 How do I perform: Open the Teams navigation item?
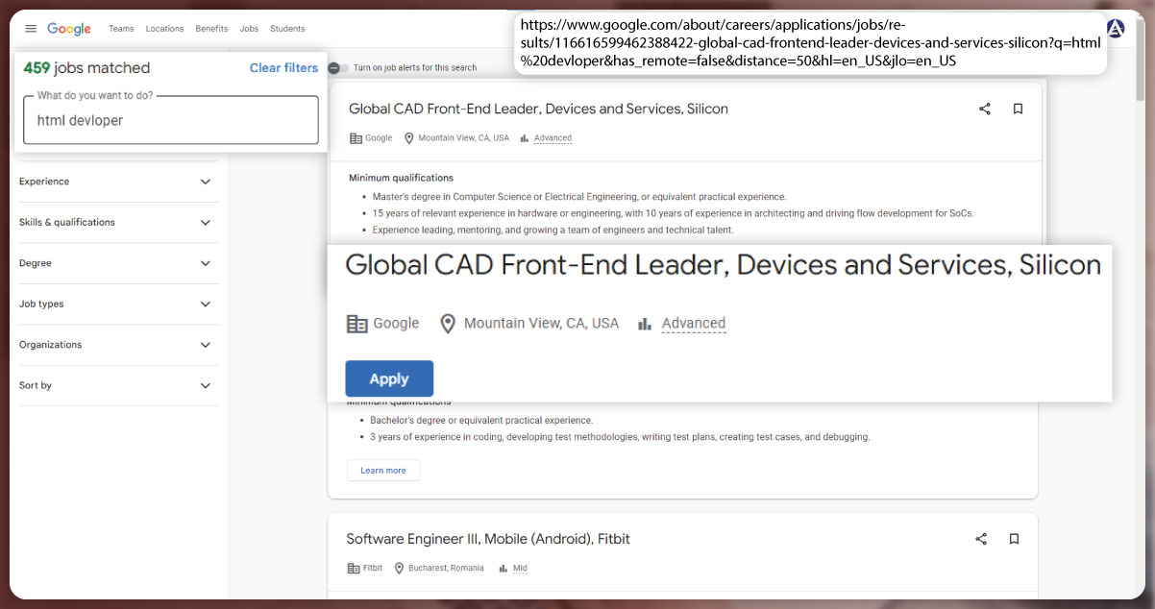[x=121, y=29]
